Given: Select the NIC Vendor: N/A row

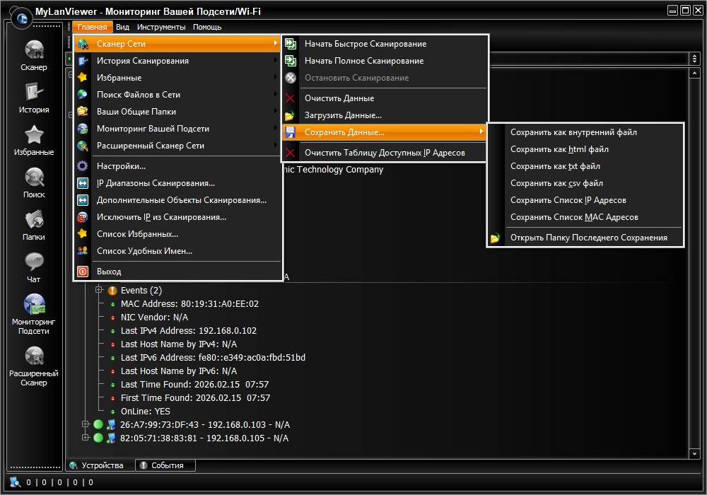Looking at the screenshot, I should click(x=154, y=318).
